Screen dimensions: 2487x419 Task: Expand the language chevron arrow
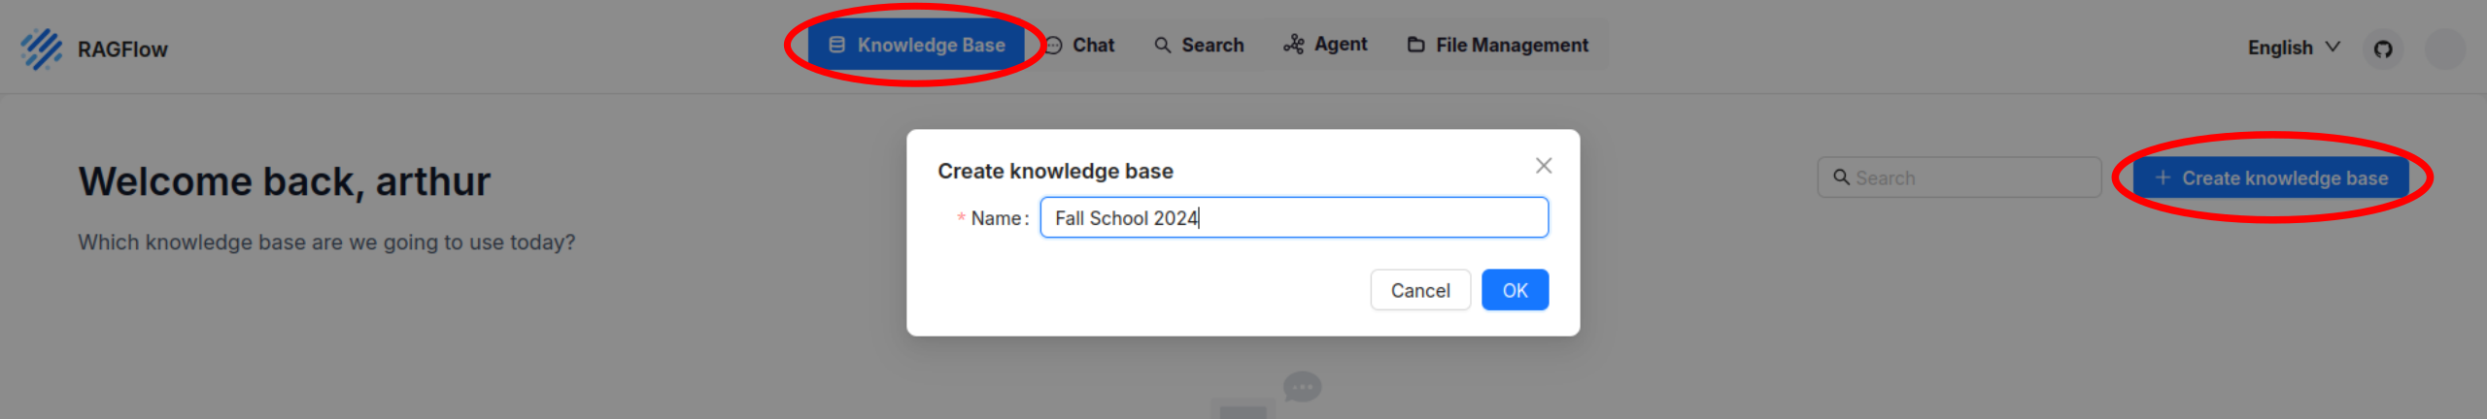click(x=2333, y=47)
